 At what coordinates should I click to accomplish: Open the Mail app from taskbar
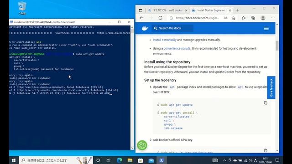click(151, 160)
